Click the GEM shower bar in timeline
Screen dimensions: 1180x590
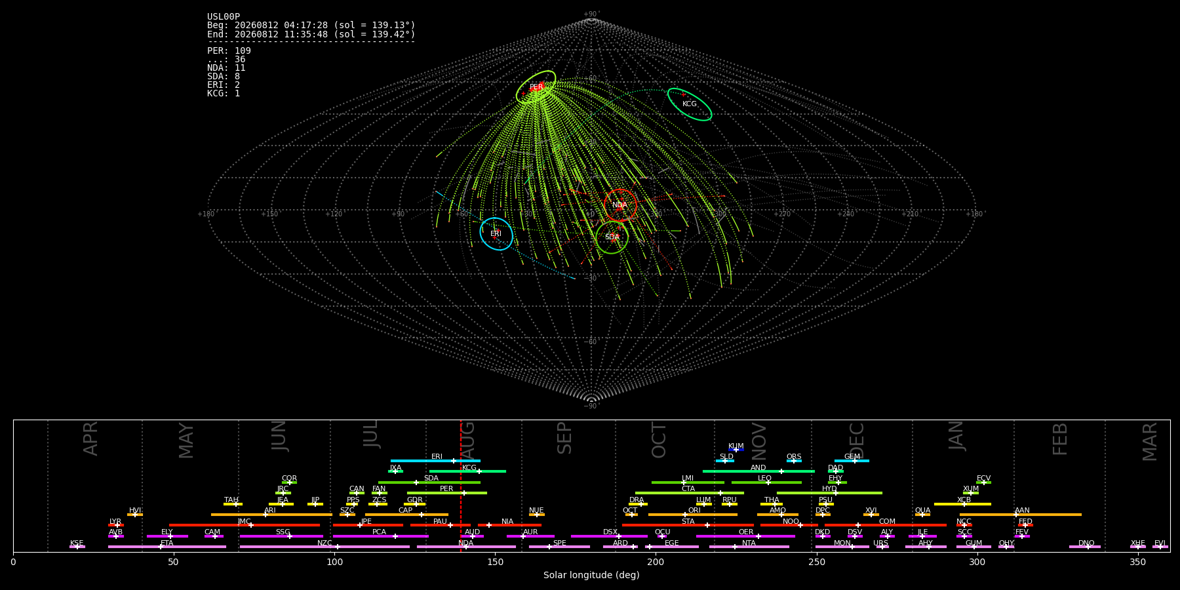tap(852, 461)
